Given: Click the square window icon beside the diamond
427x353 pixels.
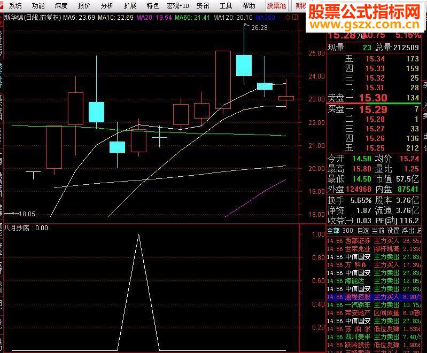Looking at the screenshot, I should 294,18.
